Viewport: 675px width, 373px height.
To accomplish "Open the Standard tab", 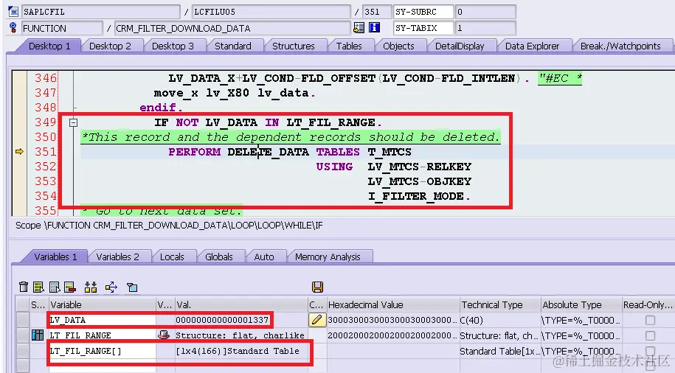I will tap(233, 46).
